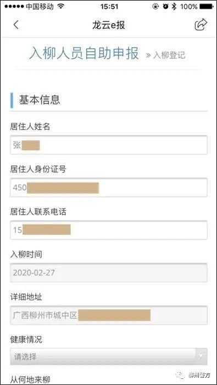This screenshot has width=217, height=385.
Task: Focus the 居住人联系电话 input field
Action: [x=109, y=230]
